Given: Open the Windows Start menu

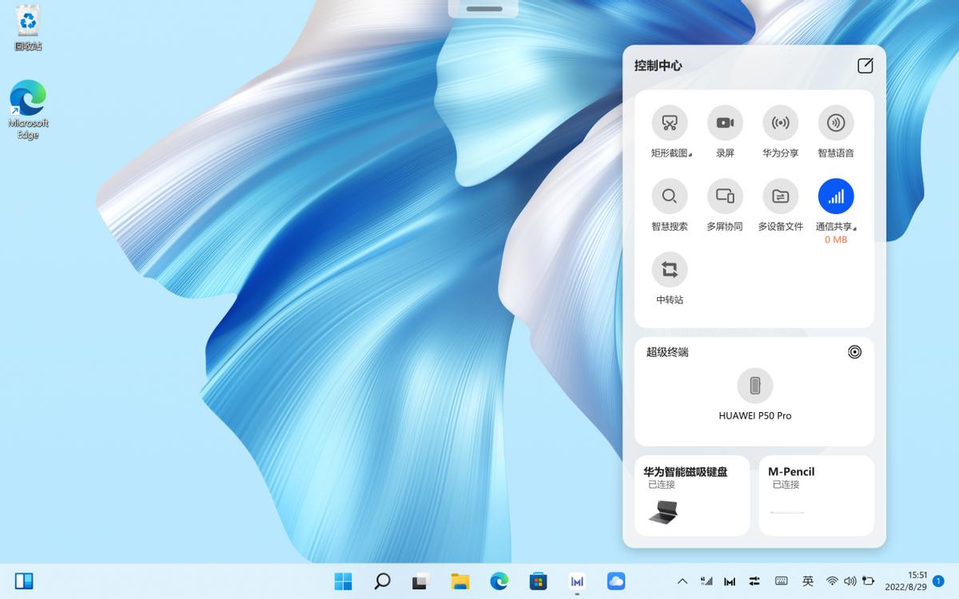Looking at the screenshot, I should point(343,581).
